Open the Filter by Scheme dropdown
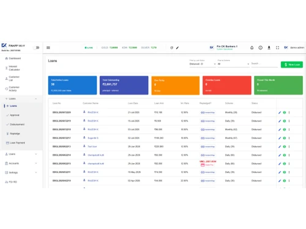The image size is (306, 229). pos(233,64)
